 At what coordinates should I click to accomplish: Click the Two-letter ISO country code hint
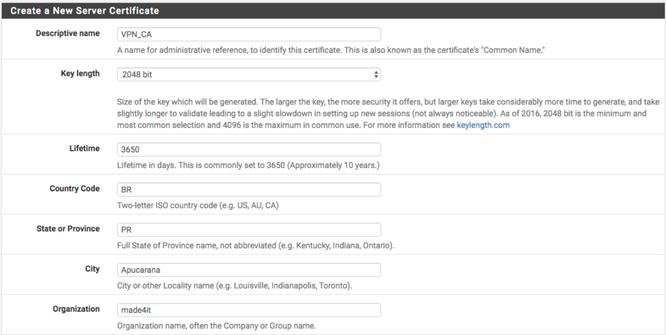198,206
